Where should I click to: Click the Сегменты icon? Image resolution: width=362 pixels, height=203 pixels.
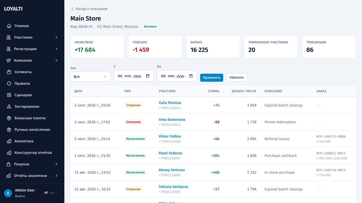9,72
